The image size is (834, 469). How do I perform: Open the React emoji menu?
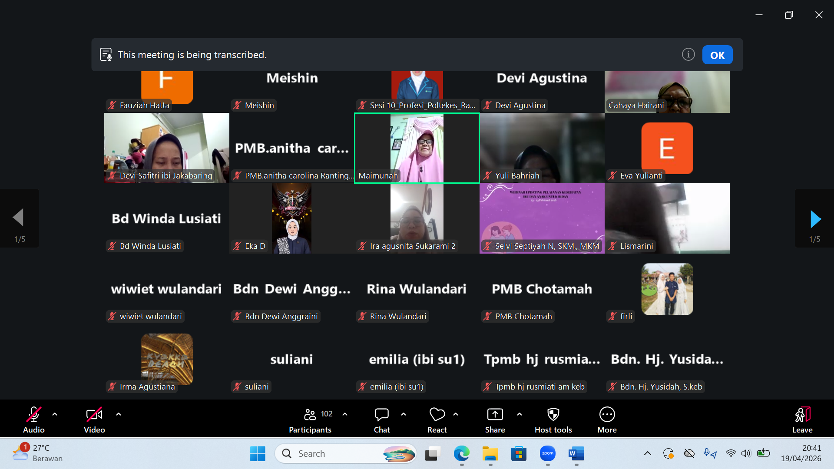[x=437, y=420]
